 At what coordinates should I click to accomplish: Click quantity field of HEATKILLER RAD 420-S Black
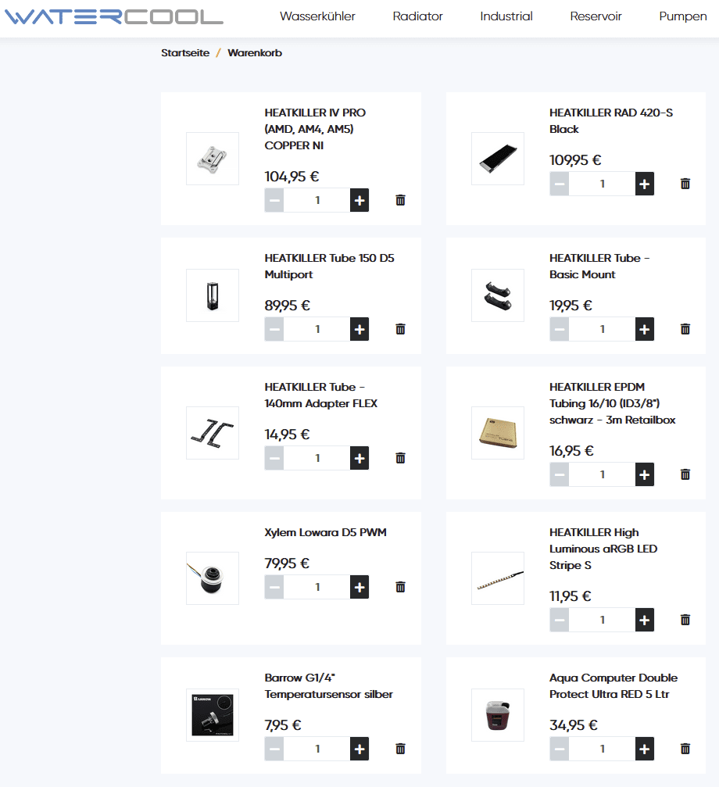pyautogui.click(x=602, y=184)
